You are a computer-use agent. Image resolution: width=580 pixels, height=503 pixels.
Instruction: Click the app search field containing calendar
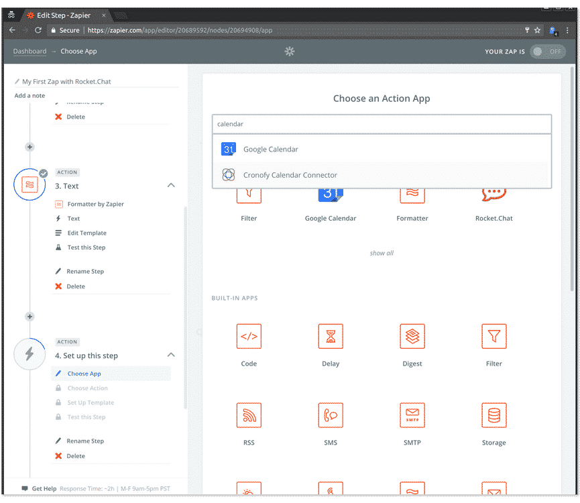pos(382,124)
